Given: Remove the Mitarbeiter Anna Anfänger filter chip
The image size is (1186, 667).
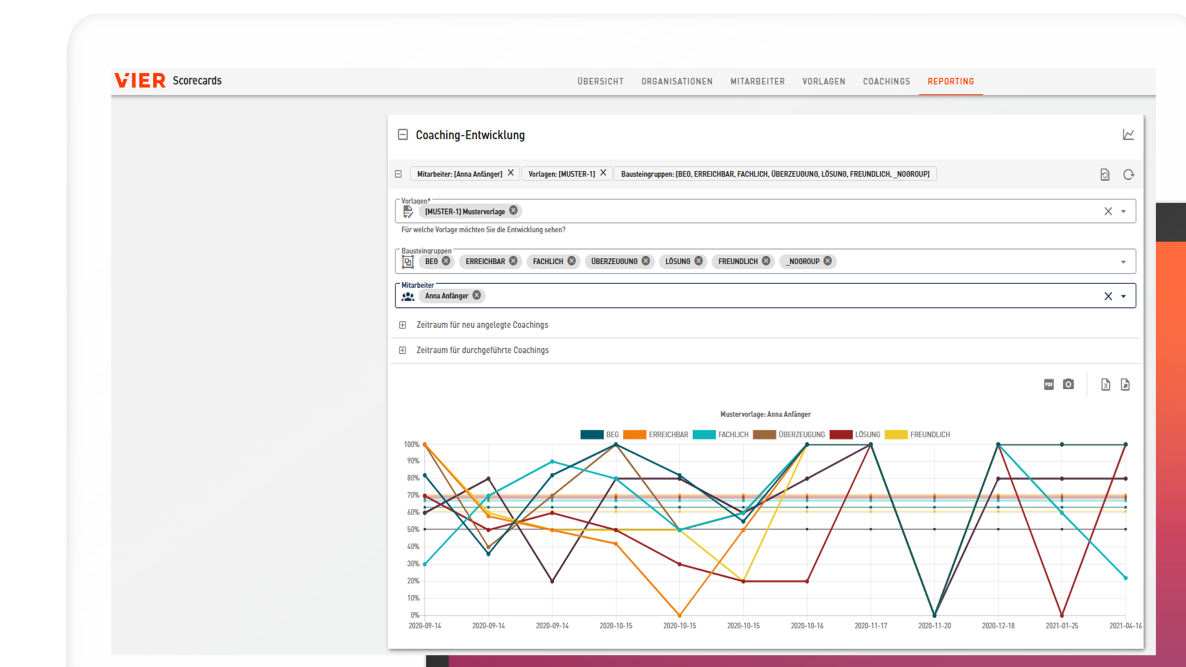Looking at the screenshot, I should coord(511,173).
